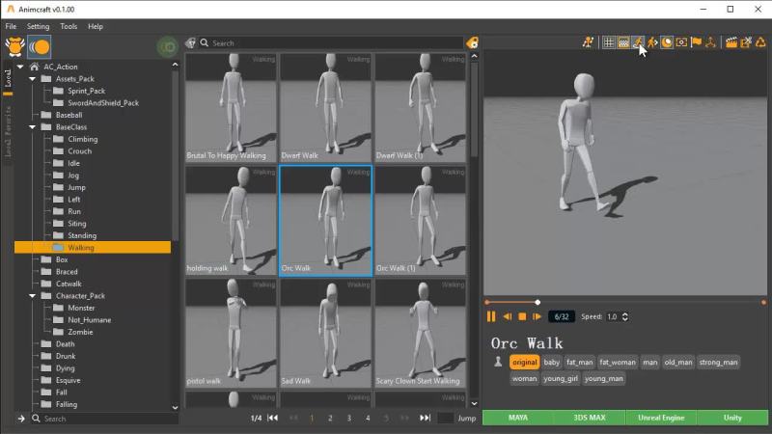
Task: Select the 'baby' character tag
Action: pyautogui.click(x=551, y=363)
